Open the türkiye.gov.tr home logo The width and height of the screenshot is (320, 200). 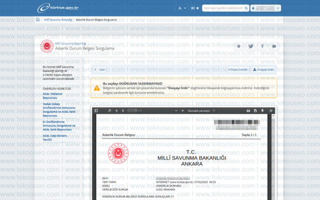coord(58,8)
